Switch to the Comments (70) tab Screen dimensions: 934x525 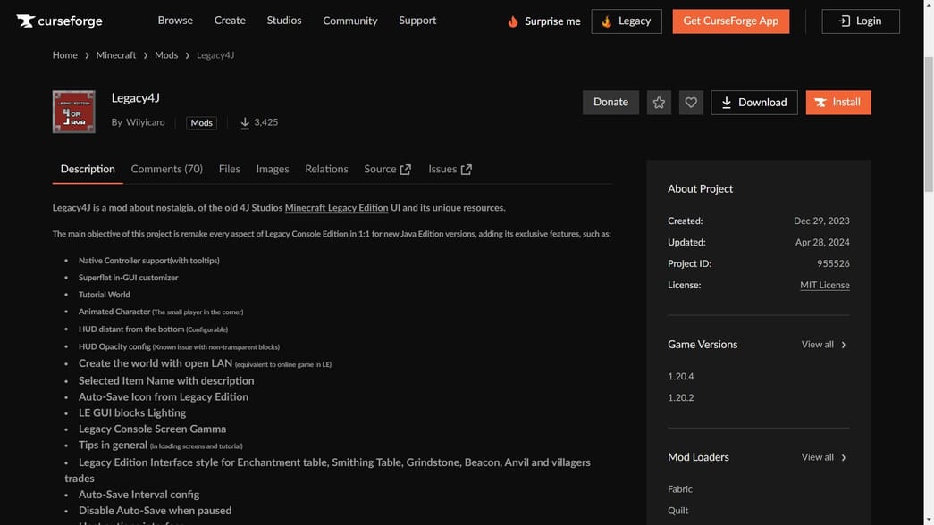tap(166, 169)
